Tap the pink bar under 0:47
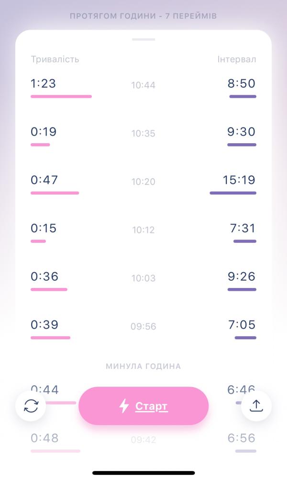Image resolution: width=287 pixels, height=481 pixels. coord(55,193)
